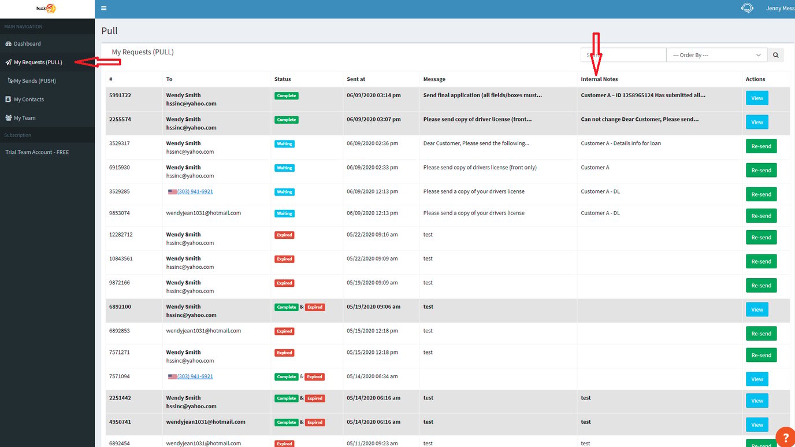Toggle the sidebar hamburger menu icon
This screenshot has width=795, height=447.
pyautogui.click(x=103, y=8)
